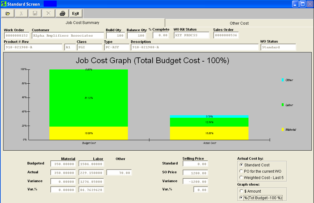Click the Job Cost Graph chart title
This screenshot has height=203, width=314.
(x=152, y=60)
